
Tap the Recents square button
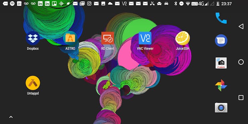click(241, 98)
